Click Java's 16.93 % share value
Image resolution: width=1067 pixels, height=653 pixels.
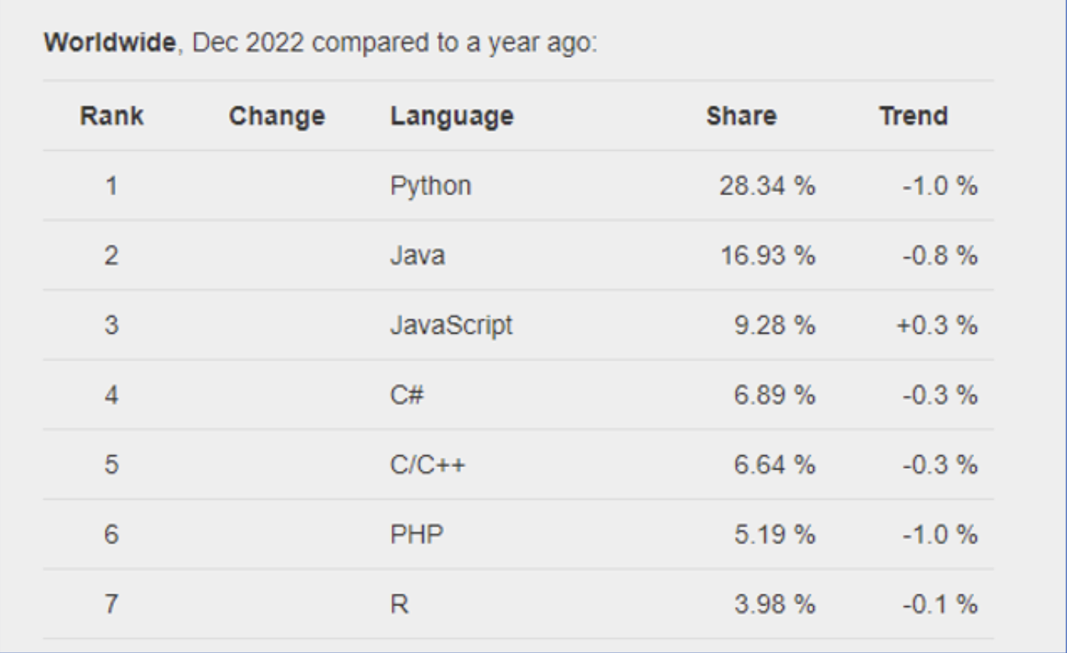click(767, 255)
